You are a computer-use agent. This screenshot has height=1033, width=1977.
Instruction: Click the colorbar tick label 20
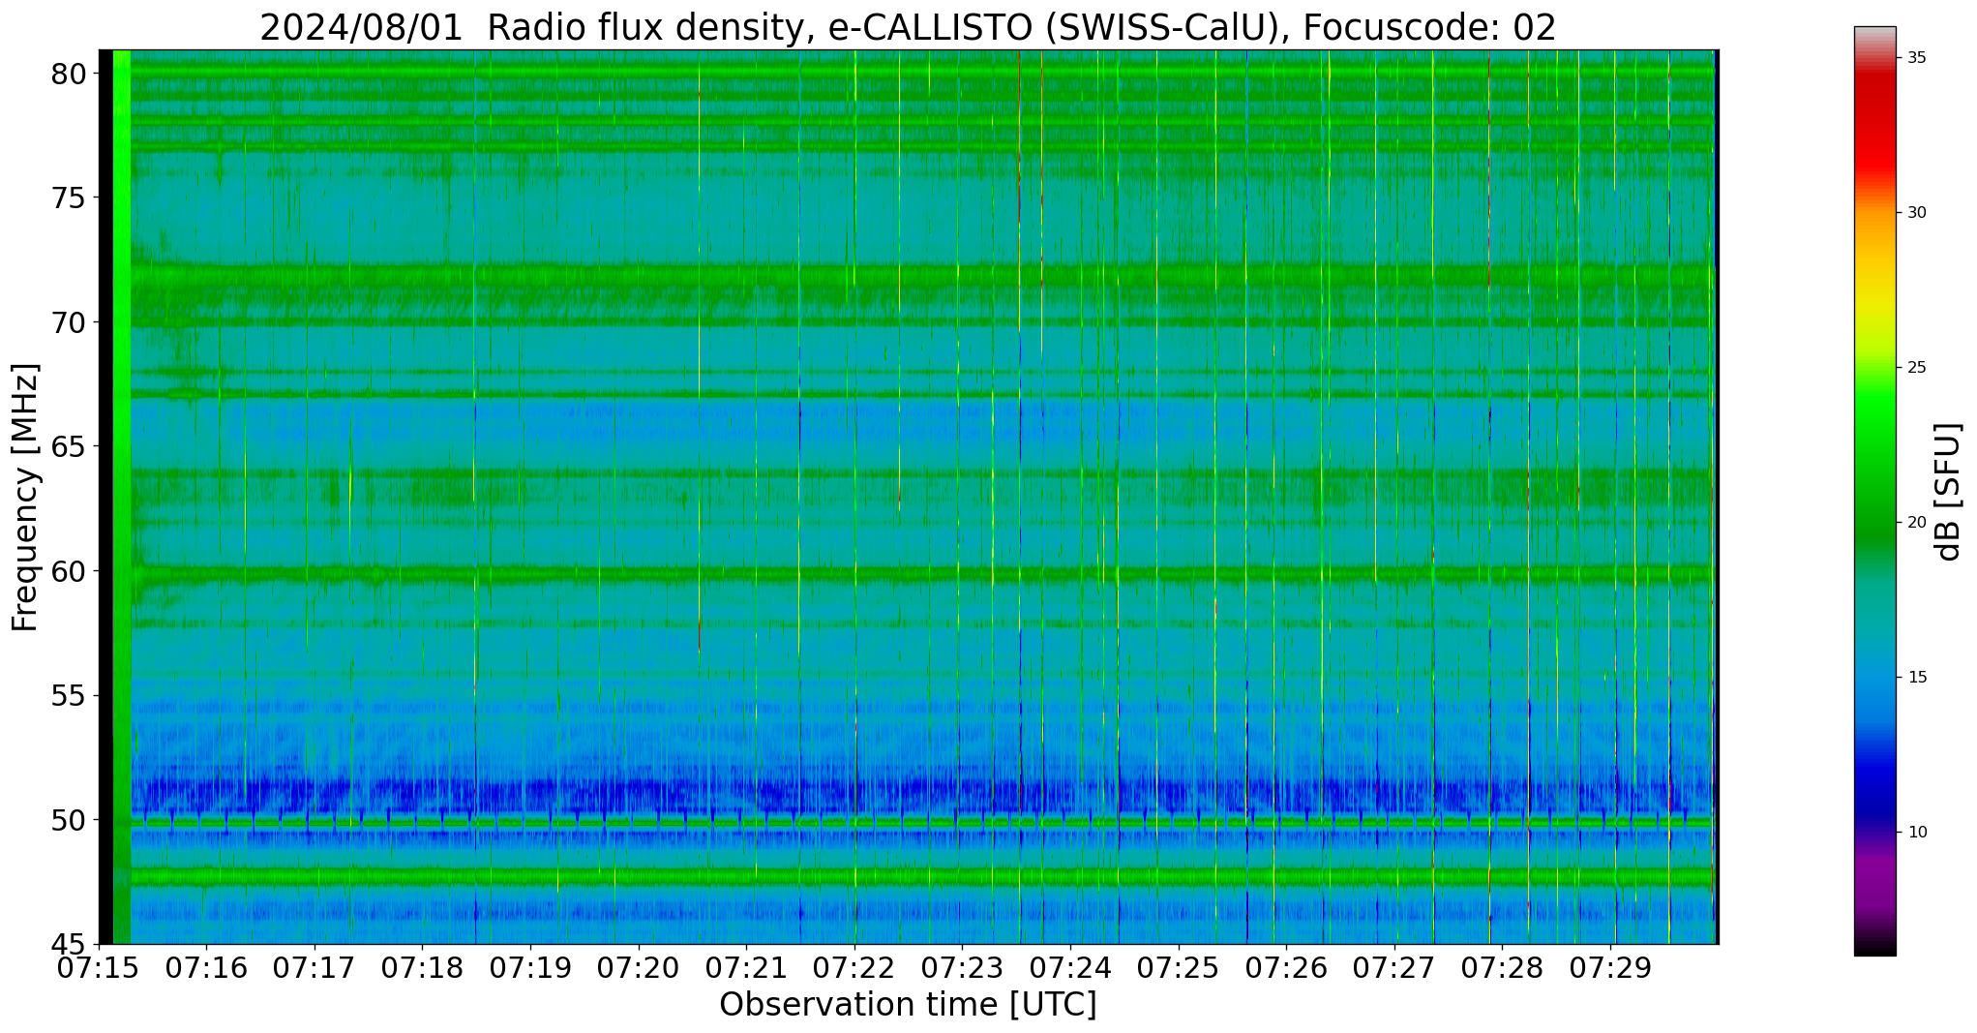tap(1916, 523)
